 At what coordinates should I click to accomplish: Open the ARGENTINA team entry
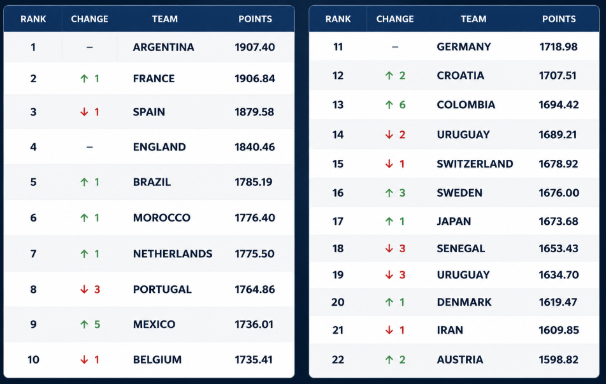tap(164, 47)
